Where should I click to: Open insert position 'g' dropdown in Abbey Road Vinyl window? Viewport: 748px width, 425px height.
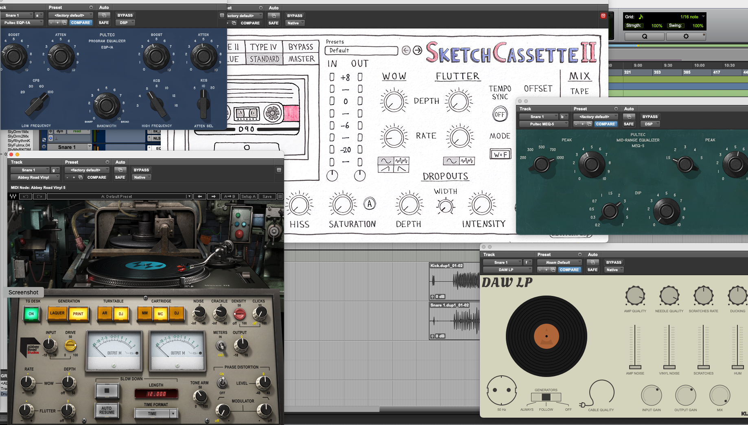click(x=55, y=170)
